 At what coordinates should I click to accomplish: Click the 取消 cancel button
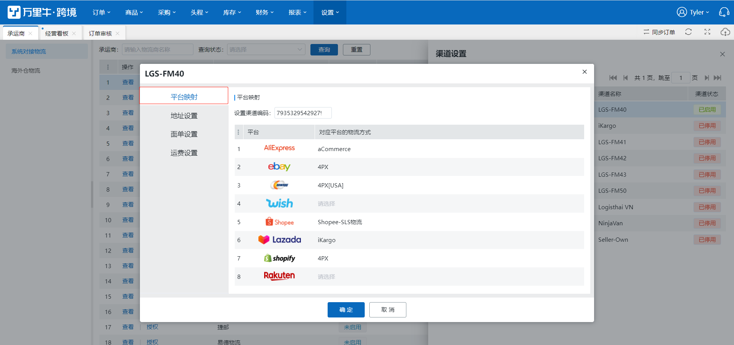(x=388, y=310)
